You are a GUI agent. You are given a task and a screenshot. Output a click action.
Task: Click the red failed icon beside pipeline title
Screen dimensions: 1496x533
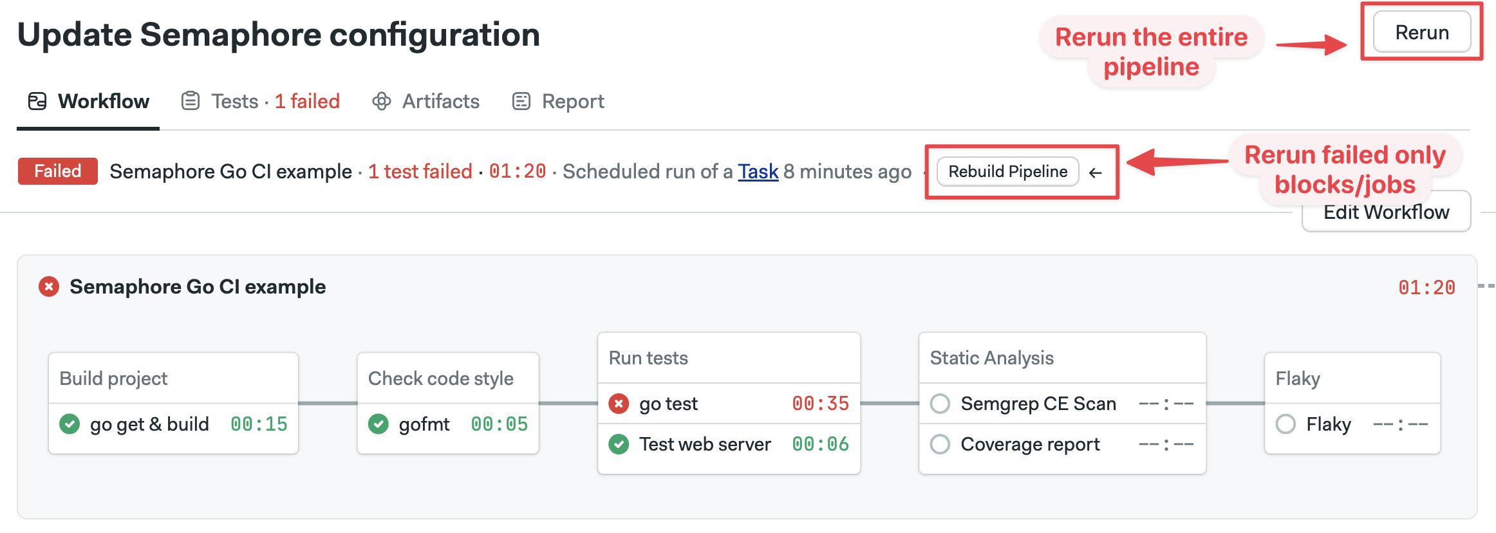click(49, 286)
